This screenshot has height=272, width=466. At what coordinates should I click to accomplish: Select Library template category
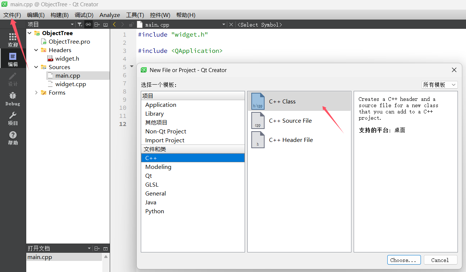pyautogui.click(x=193, y=113)
